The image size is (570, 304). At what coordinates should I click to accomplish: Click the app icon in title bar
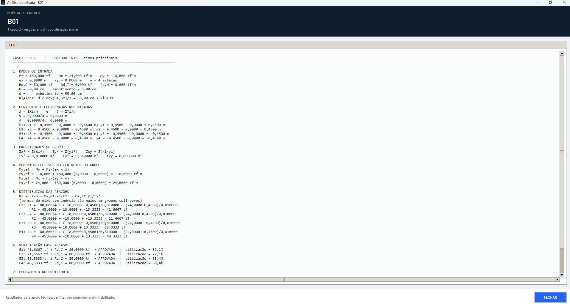tap(3, 2)
